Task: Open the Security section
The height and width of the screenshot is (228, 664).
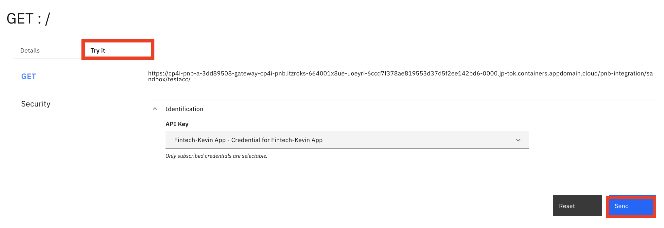Action: pos(36,104)
